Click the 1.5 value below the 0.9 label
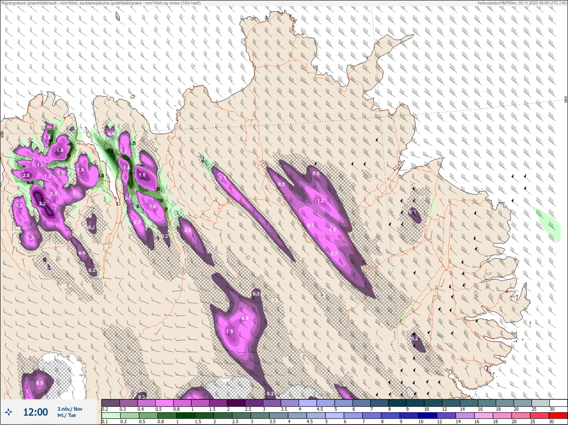 tap(229, 331)
